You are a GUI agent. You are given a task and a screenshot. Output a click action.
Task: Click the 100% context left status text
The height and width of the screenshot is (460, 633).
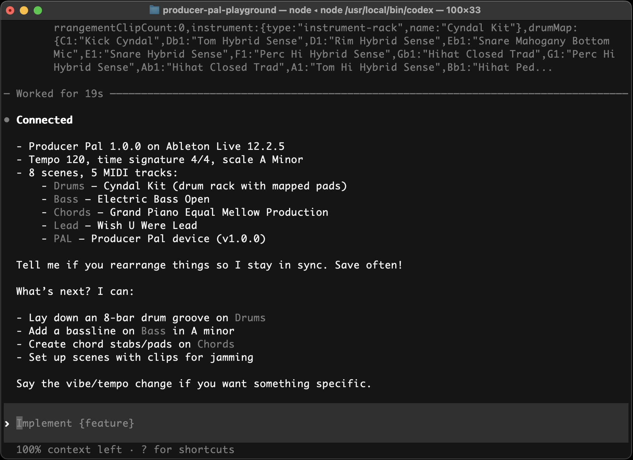69,450
